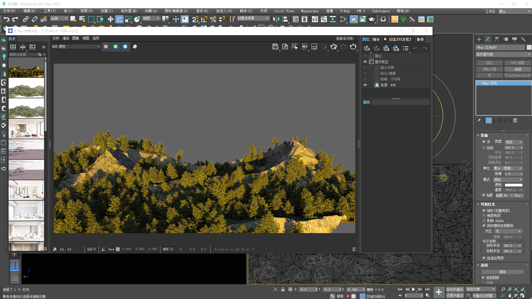Image resolution: width=532 pixels, height=299 pixels.
Task: Click the 排除 button under 选项
Action: tap(502, 272)
